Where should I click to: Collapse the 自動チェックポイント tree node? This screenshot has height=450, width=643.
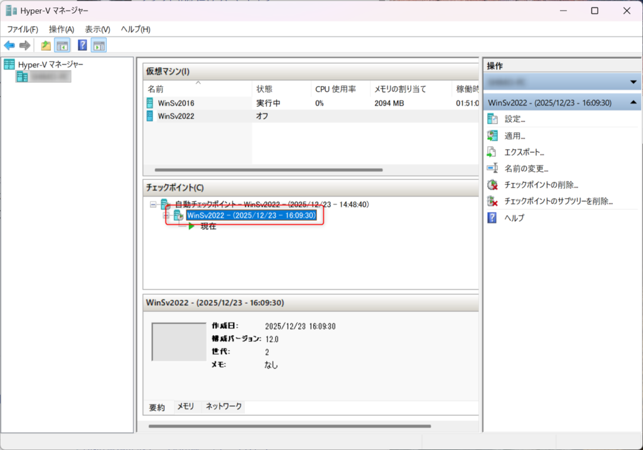tap(153, 205)
